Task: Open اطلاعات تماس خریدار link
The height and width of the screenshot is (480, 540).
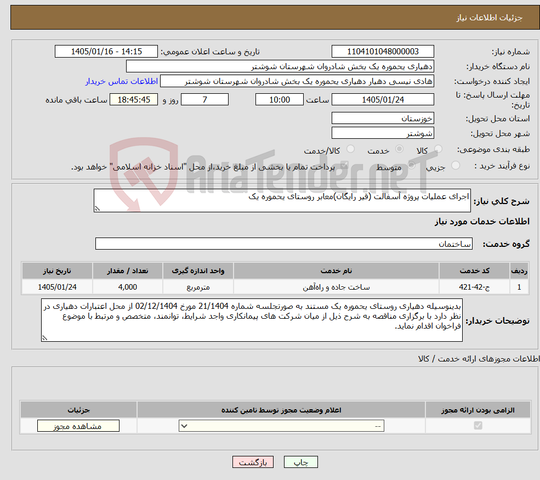Action: [122, 81]
